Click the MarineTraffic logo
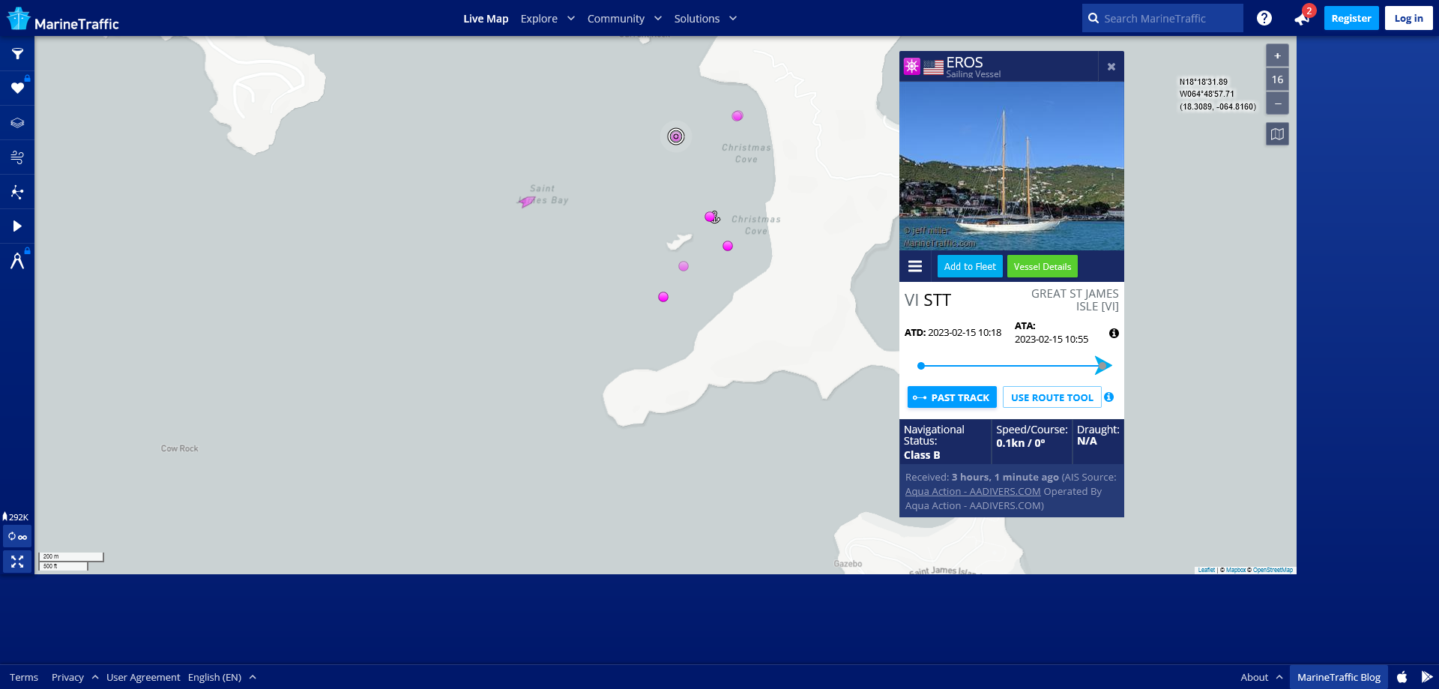The width and height of the screenshot is (1439, 689). 63,20
